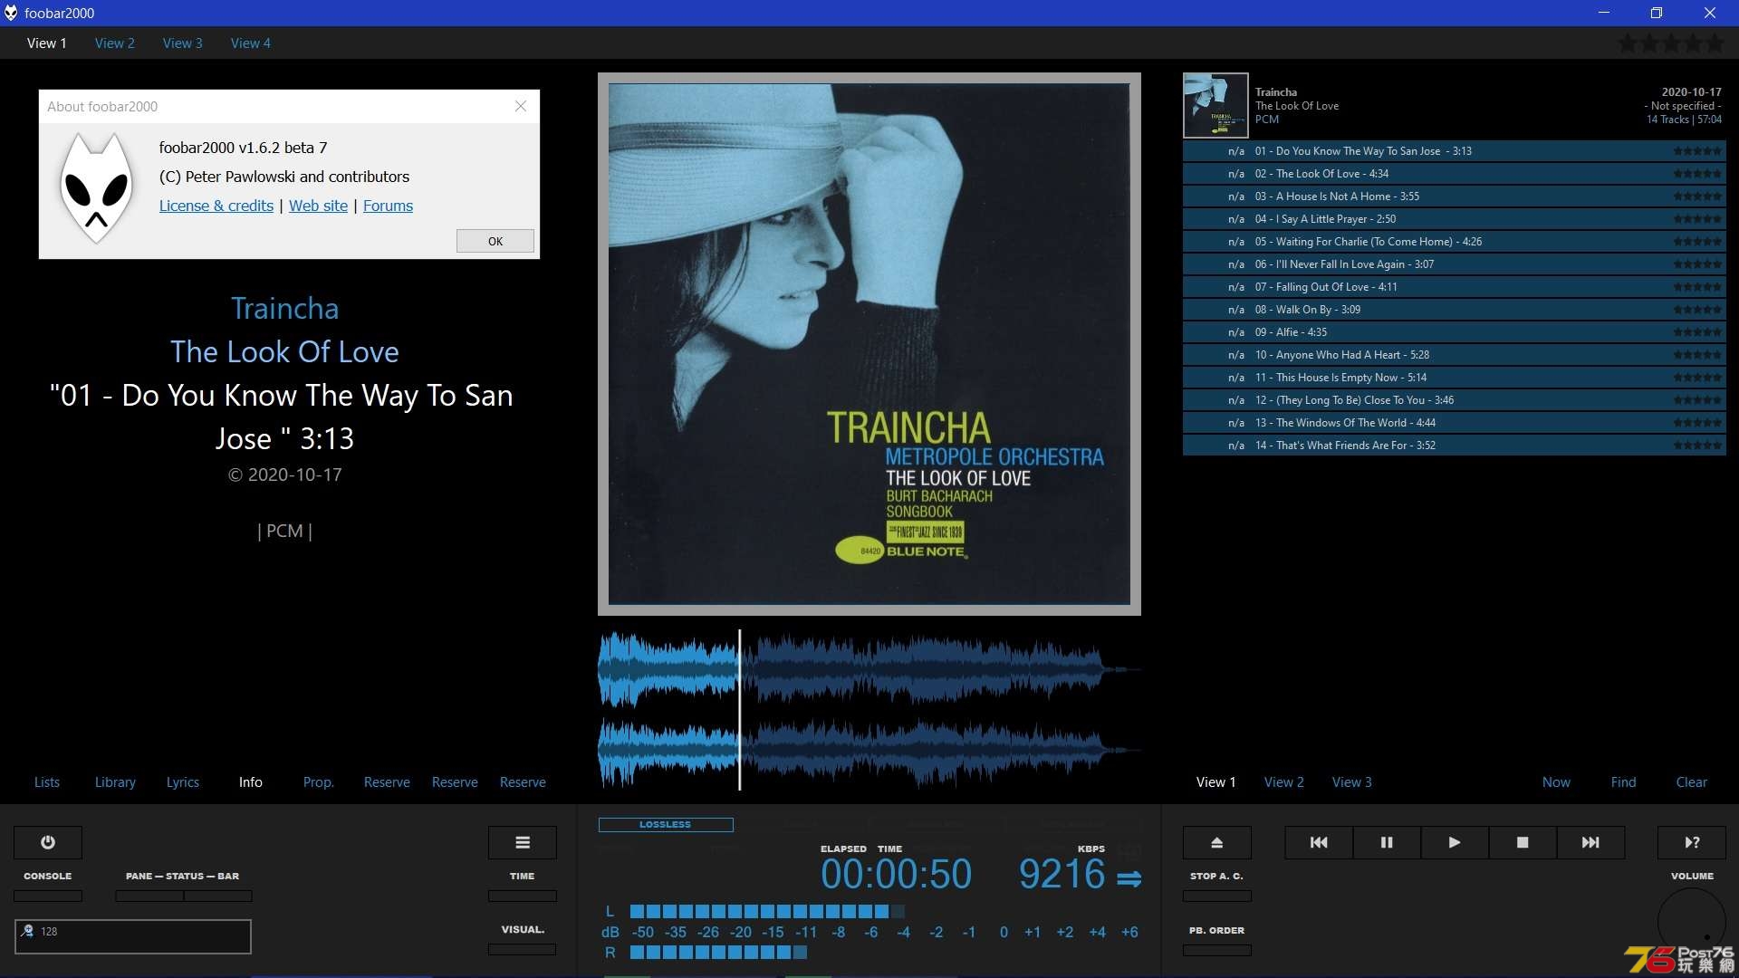
Task: Open the Forums link
Action: point(388,206)
